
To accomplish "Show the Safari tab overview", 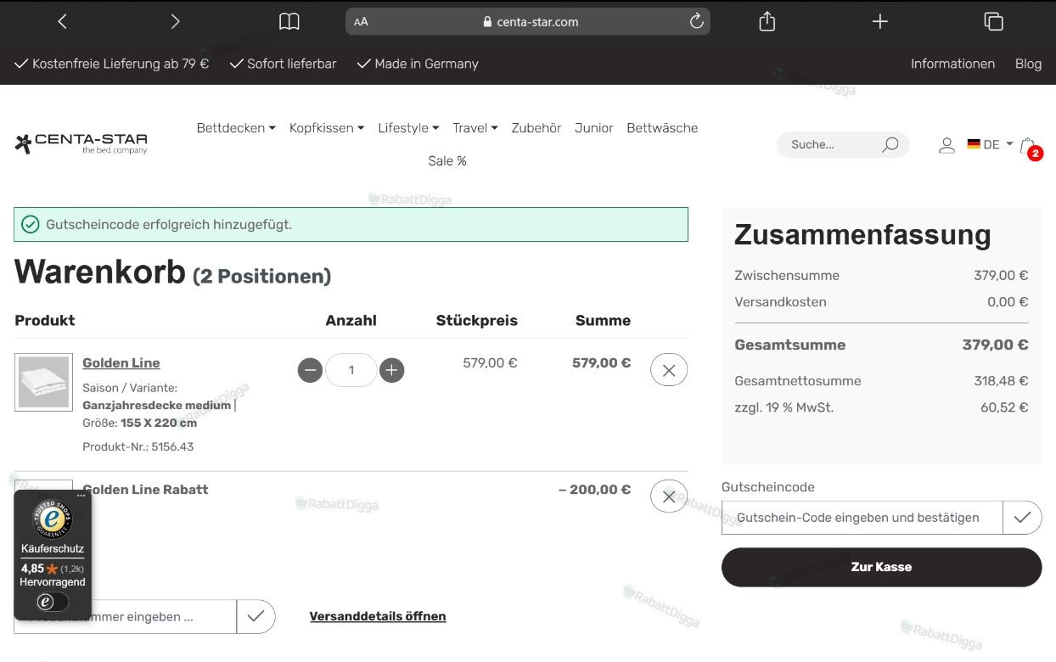I will pos(993,22).
